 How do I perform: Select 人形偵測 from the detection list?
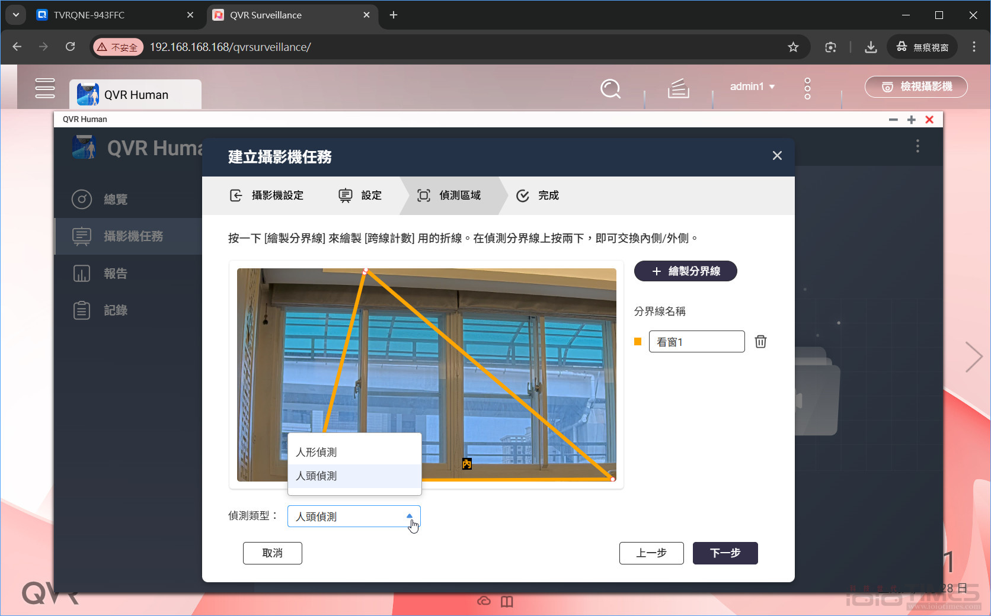click(x=317, y=452)
